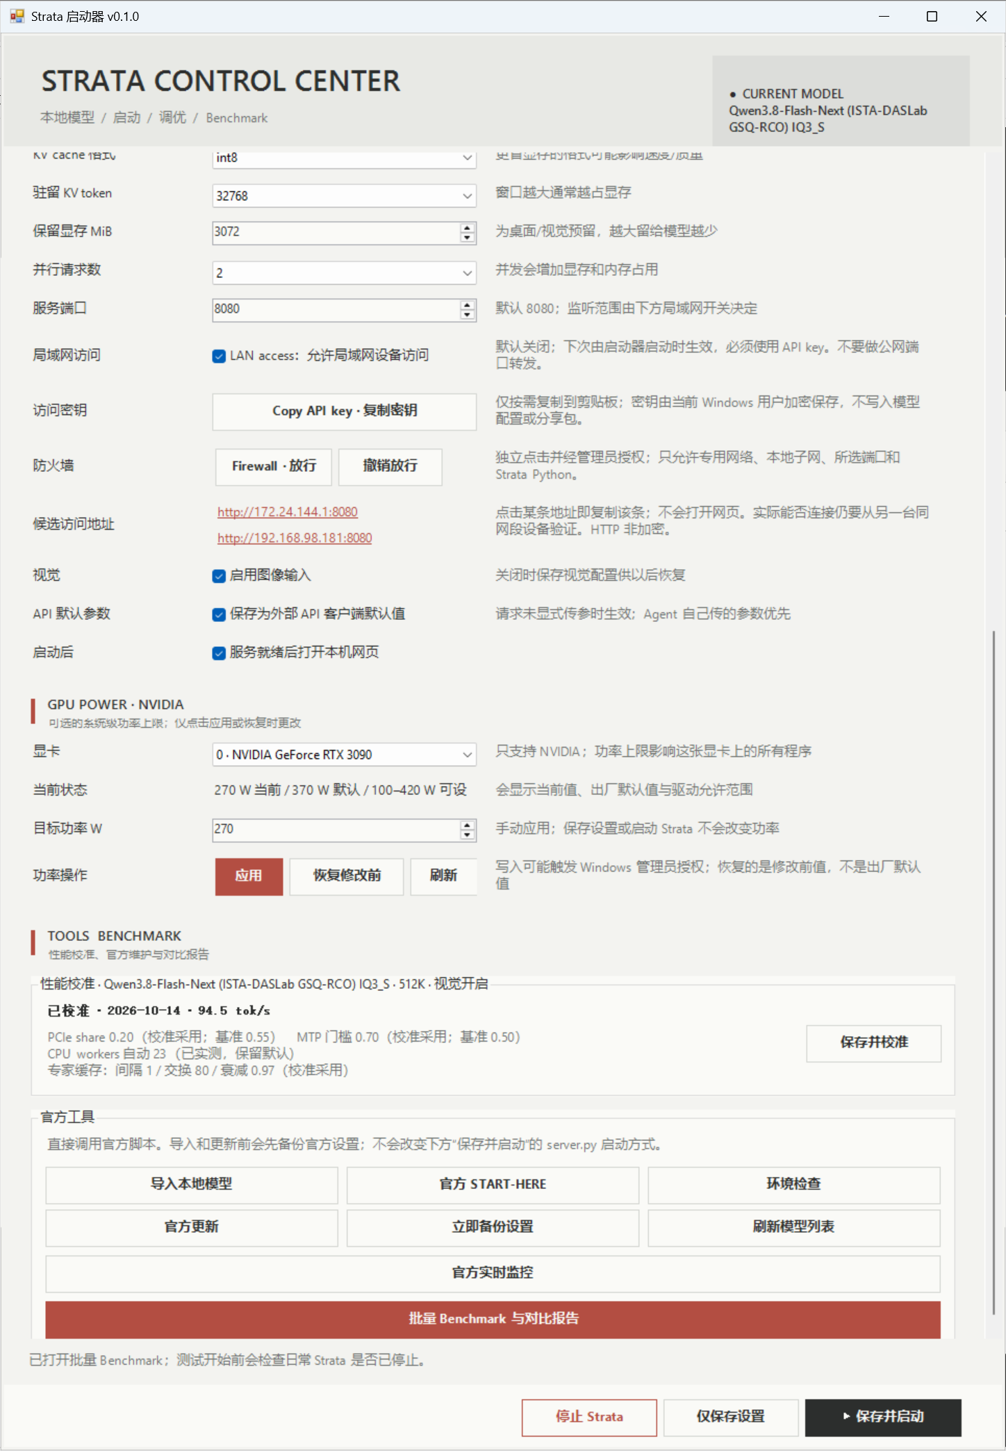This screenshot has height=1451, width=1006.
Task: Click 导入本地模型 button
Action: click(192, 1185)
